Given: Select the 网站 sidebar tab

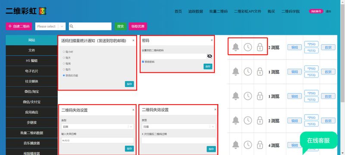Looking at the screenshot, I should coord(31,40).
